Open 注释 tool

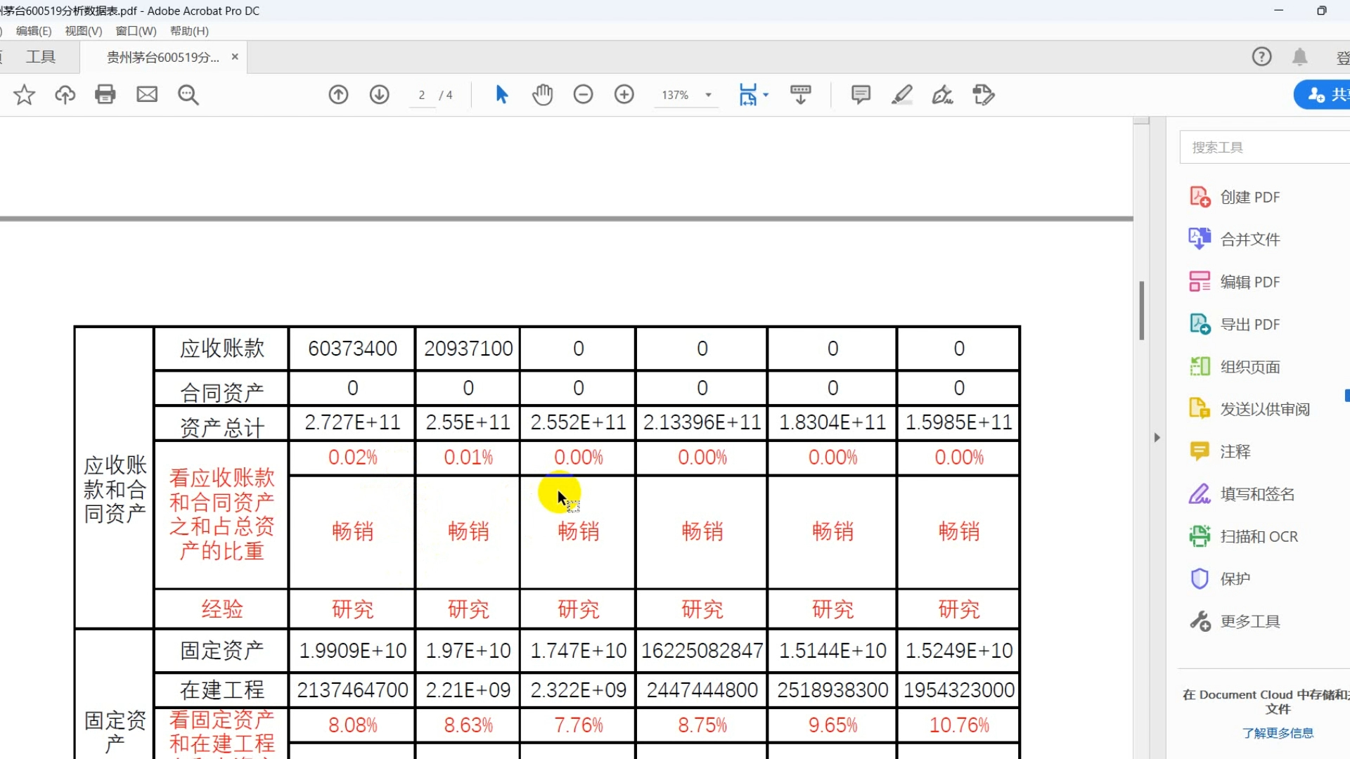click(x=1220, y=451)
